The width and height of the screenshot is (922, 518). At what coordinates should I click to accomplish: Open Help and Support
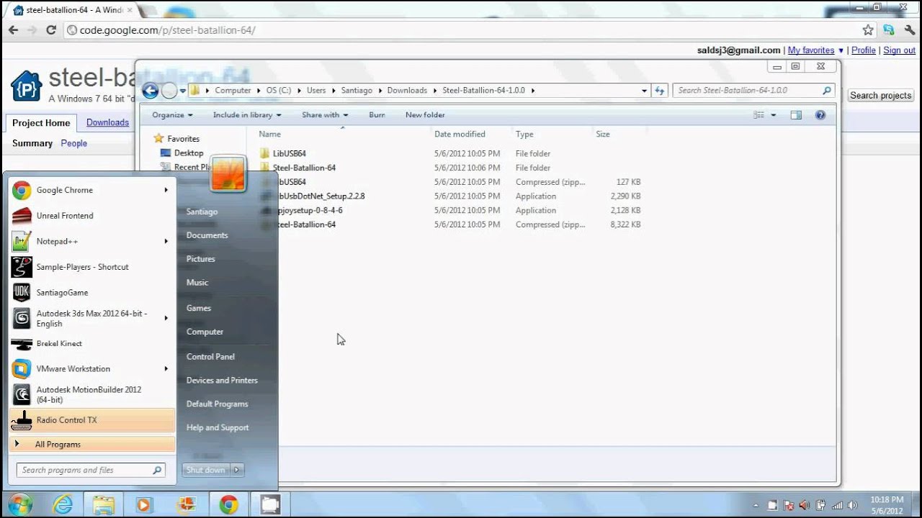pos(218,428)
